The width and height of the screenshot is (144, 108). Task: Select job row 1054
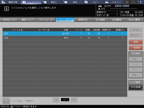click(65, 38)
